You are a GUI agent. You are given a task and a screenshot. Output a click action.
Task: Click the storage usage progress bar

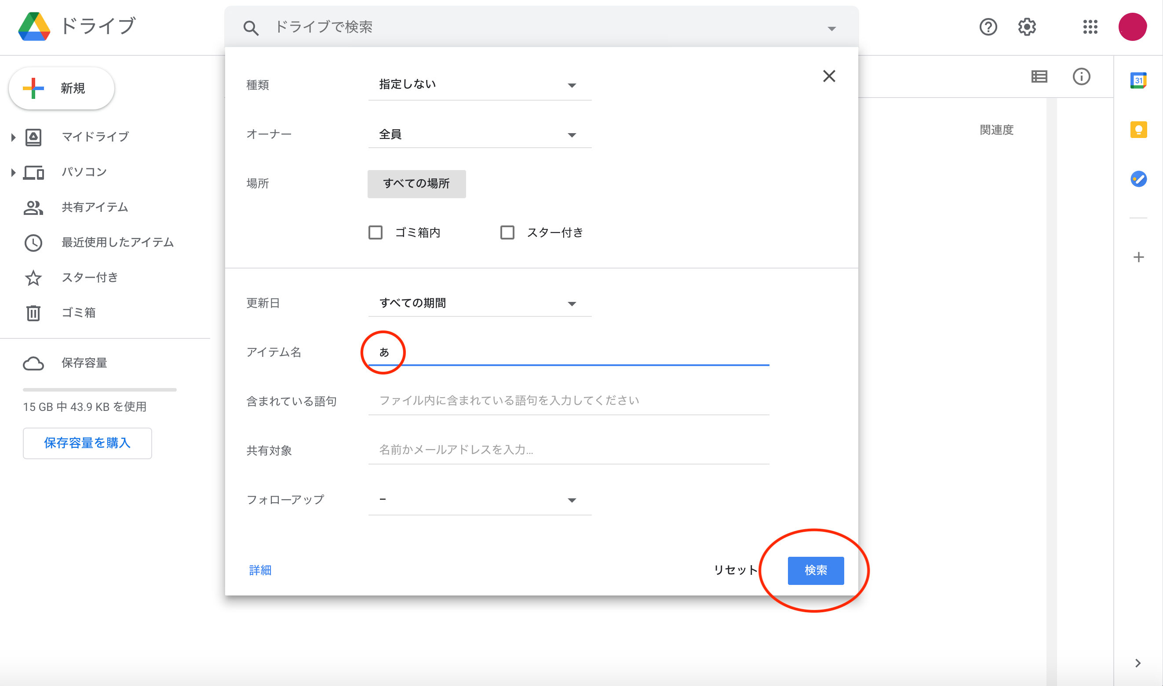point(99,390)
